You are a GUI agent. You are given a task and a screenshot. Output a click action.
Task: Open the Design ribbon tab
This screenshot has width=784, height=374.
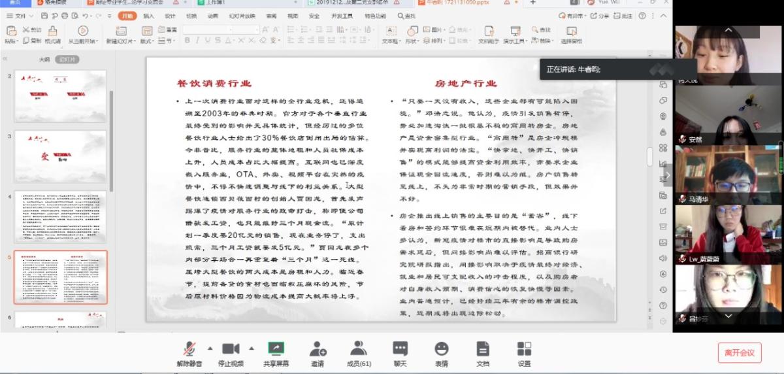(x=170, y=16)
